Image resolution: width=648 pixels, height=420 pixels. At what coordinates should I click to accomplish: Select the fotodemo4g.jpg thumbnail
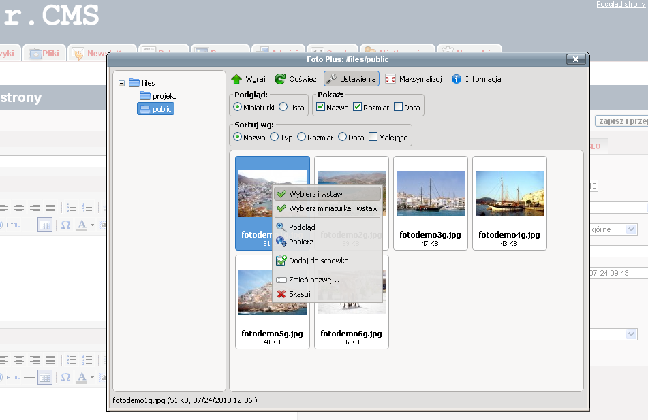(x=510, y=203)
